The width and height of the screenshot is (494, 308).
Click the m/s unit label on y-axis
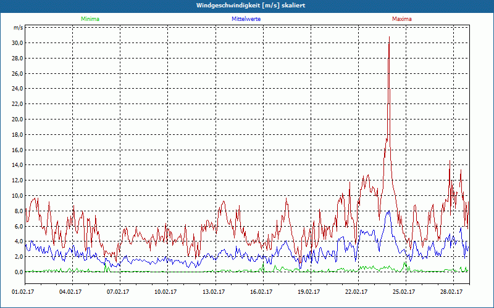(x=19, y=28)
